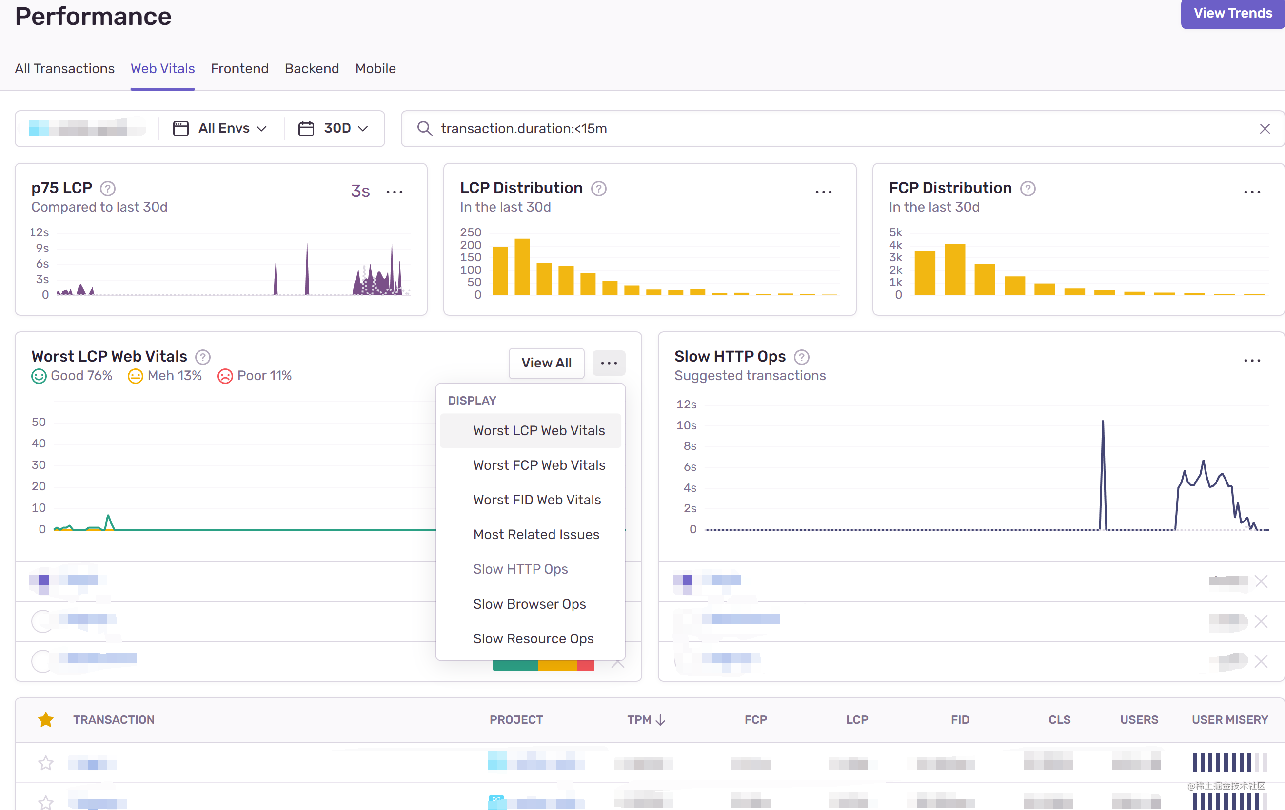Remove first Slow HTTP Ops transaction
1285x810 pixels.
coord(1261,581)
